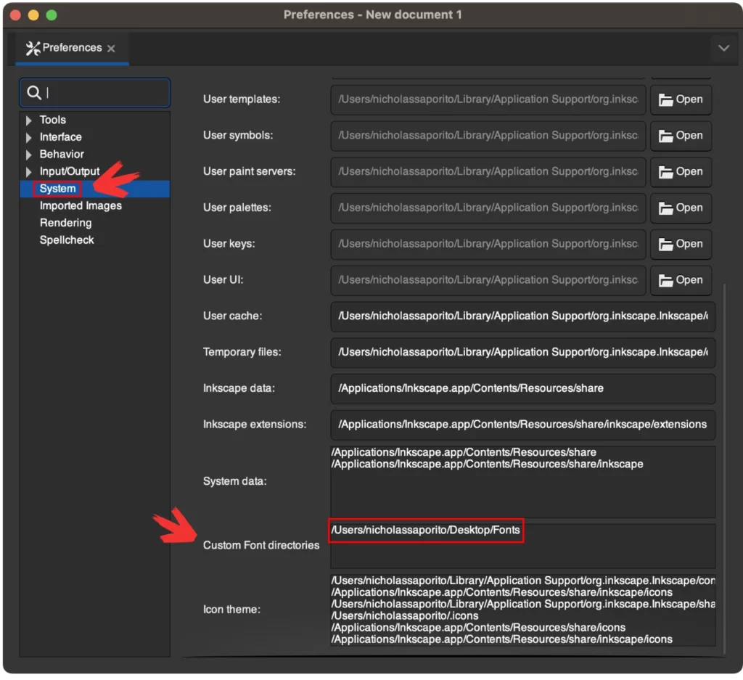Screen dimensions: 743x680
Task: Open the User templates folder
Action: click(681, 100)
